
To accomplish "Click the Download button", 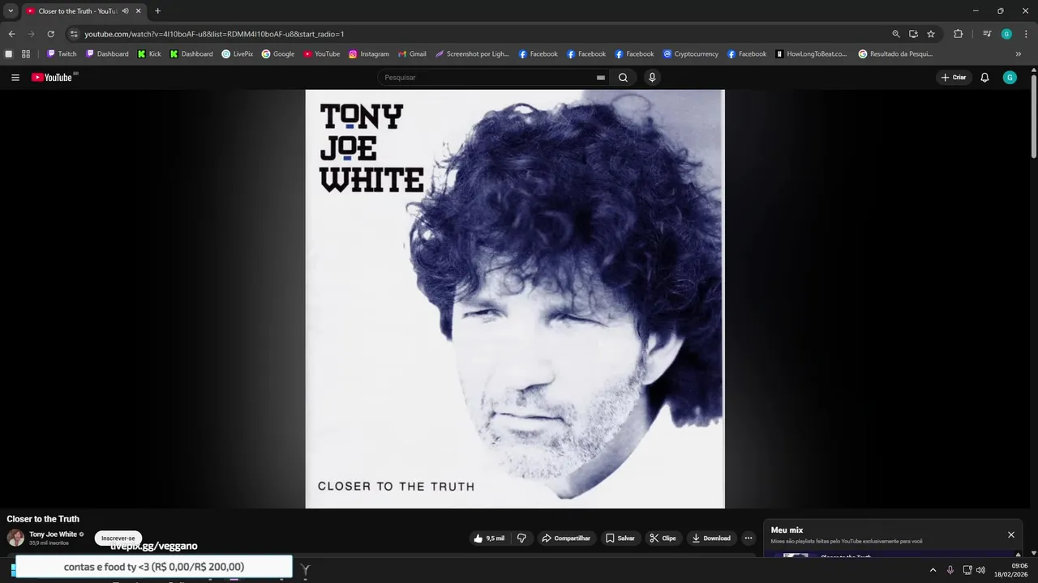I will coord(711,538).
